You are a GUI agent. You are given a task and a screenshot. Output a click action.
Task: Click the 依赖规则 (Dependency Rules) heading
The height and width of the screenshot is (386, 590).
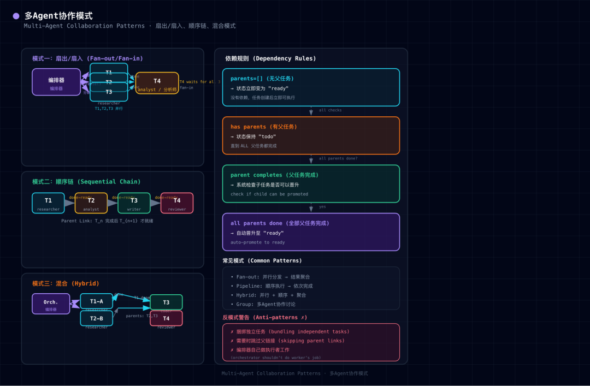coord(270,58)
